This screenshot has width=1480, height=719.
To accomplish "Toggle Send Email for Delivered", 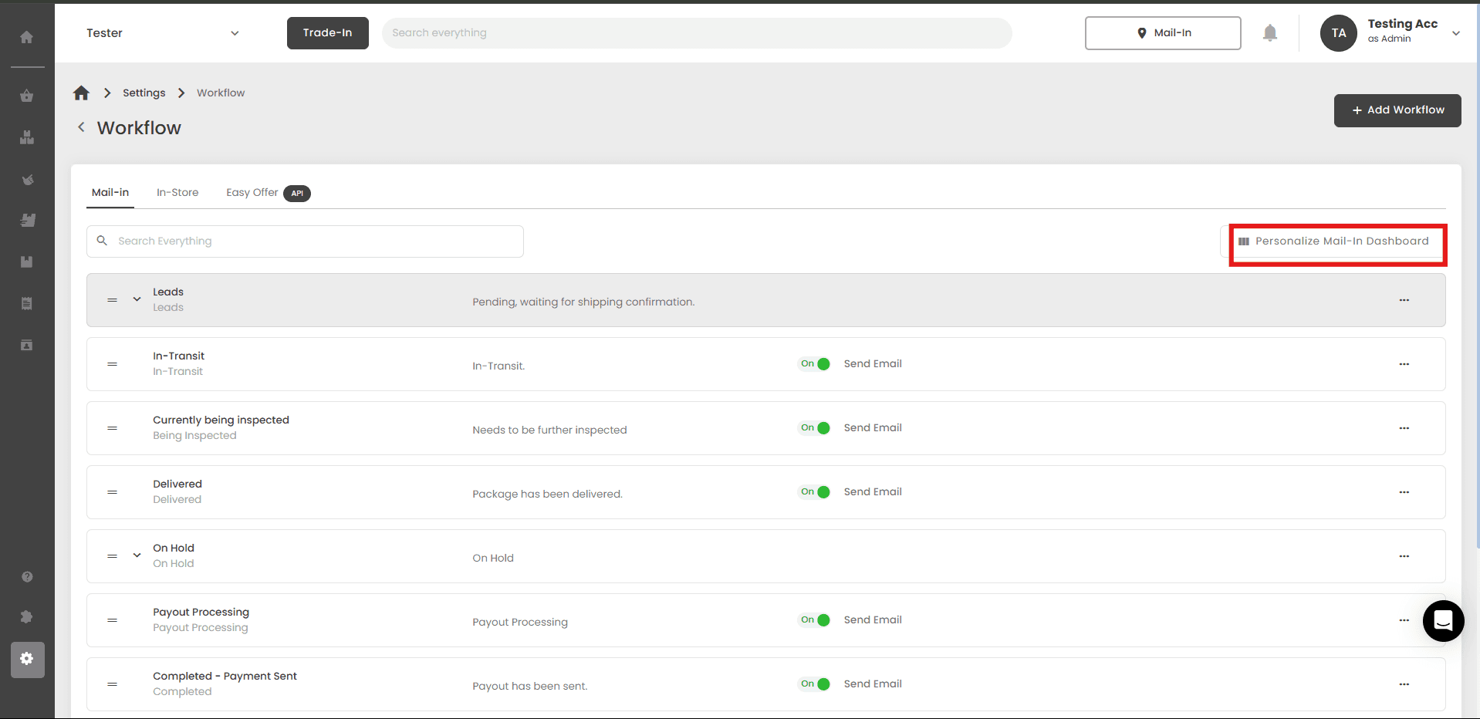I will 814,492.
